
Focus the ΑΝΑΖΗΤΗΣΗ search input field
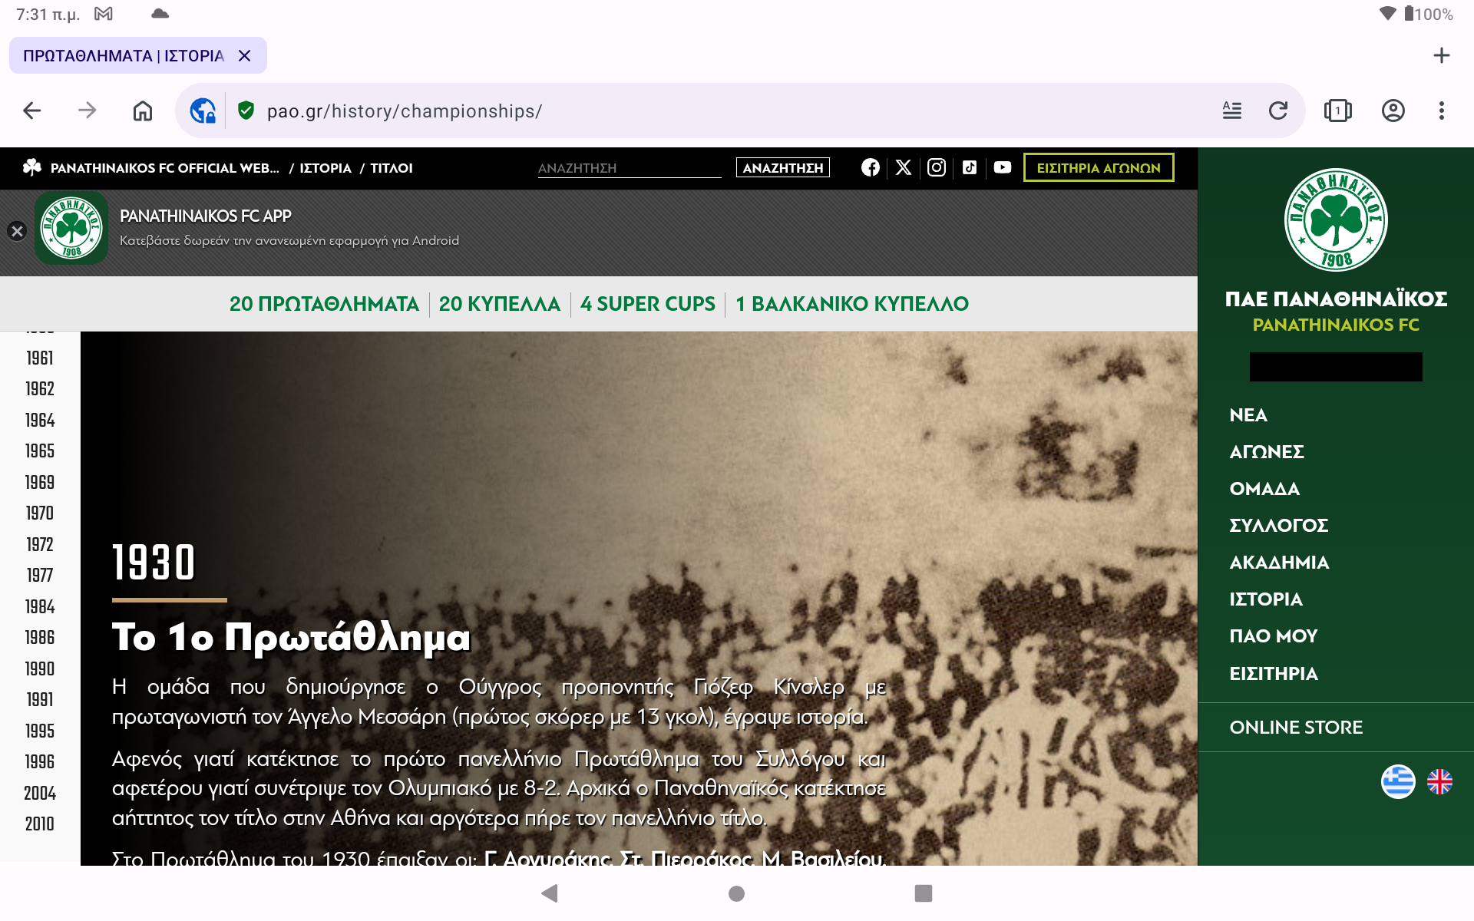[x=628, y=167]
